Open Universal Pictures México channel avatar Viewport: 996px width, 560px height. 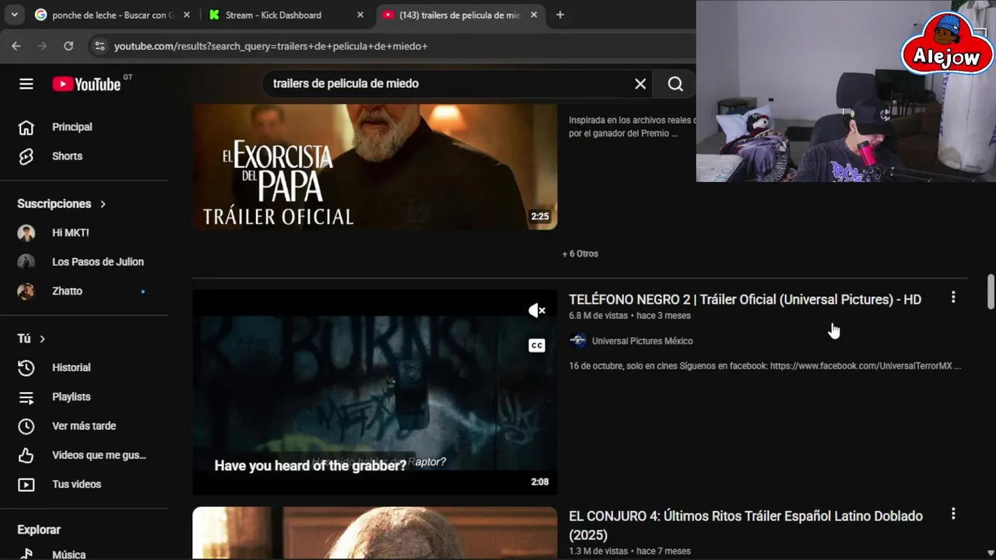click(x=578, y=341)
